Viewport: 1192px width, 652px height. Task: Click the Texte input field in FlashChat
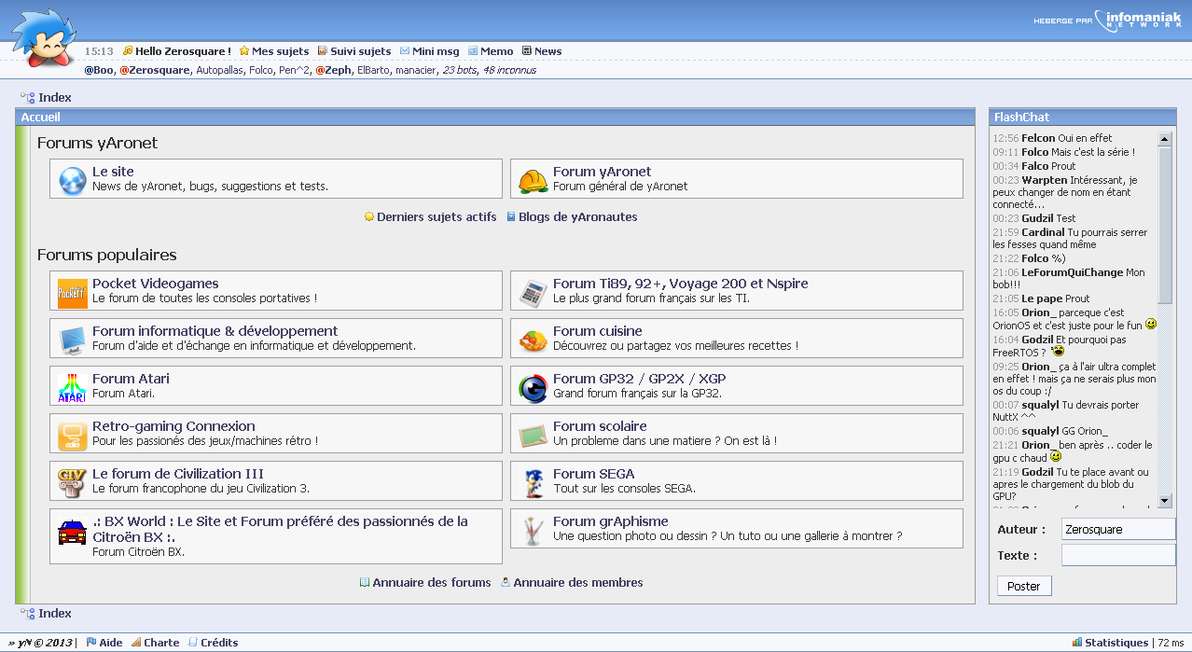pyautogui.click(x=1118, y=555)
